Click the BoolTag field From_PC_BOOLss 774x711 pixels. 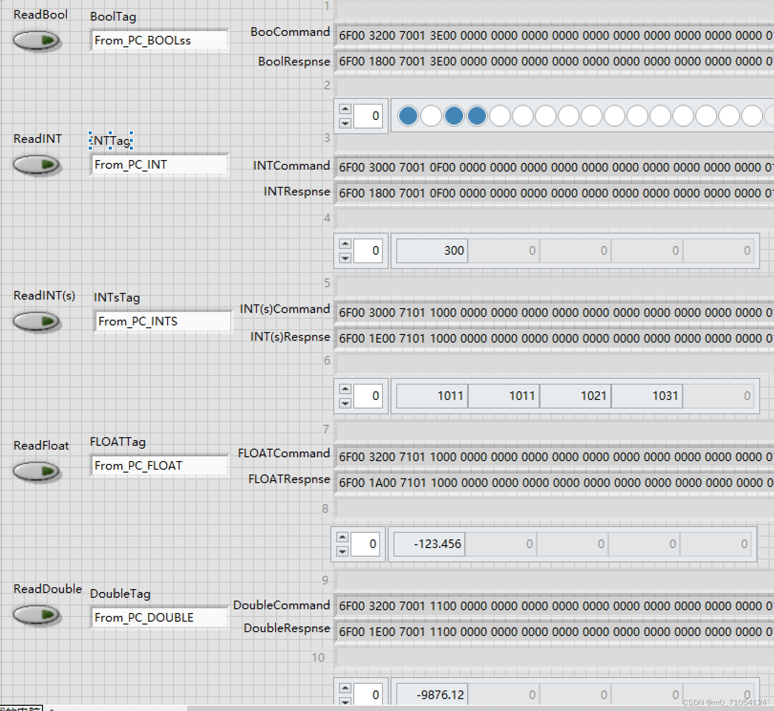159,40
